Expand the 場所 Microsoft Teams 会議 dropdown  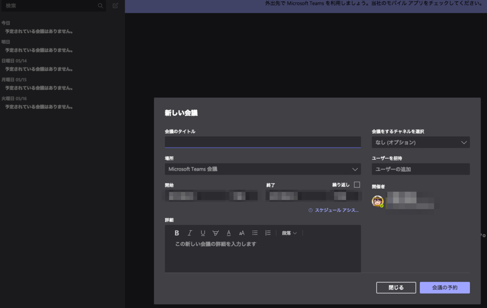click(263, 169)
